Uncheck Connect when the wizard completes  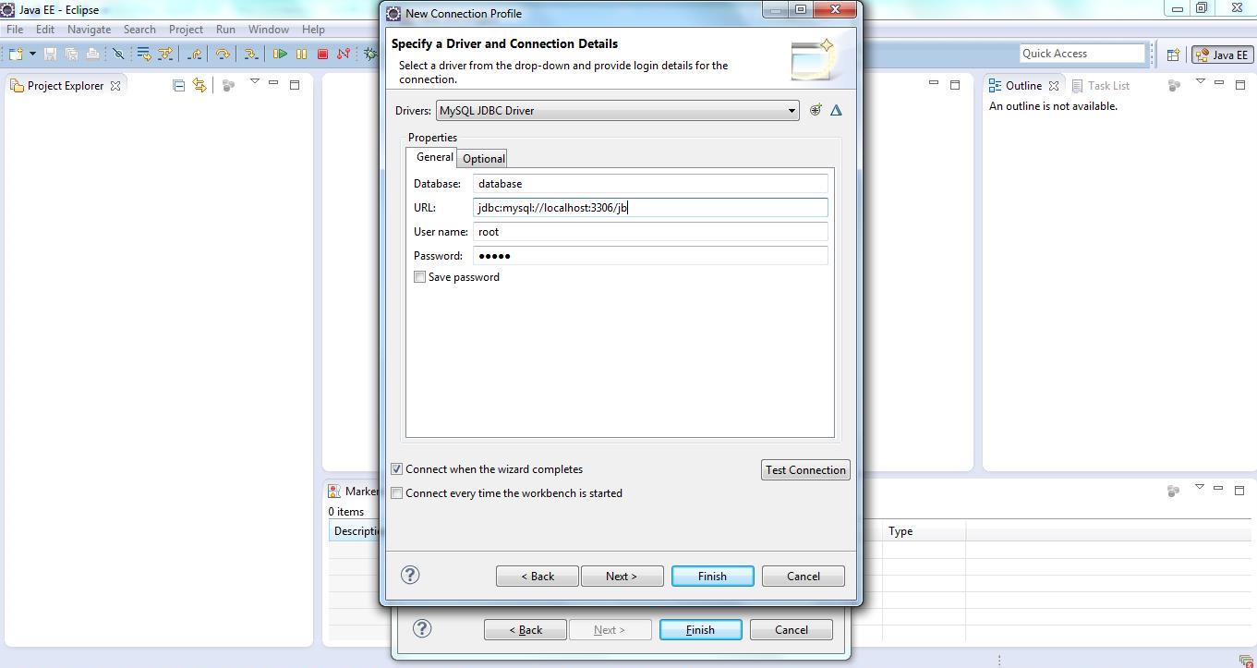coord(397,469)
